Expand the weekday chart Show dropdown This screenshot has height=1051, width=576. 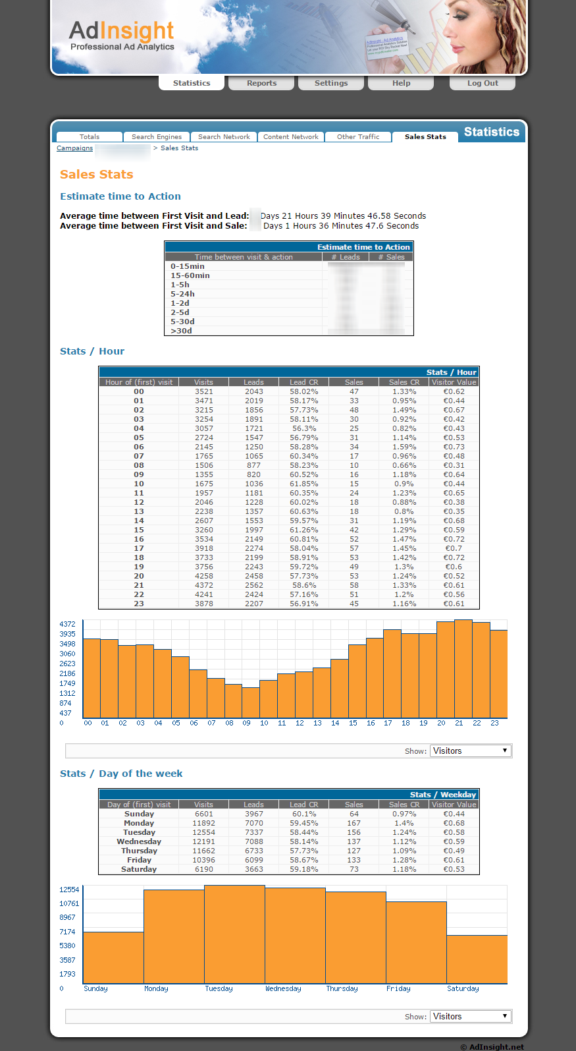(471, 1017)
